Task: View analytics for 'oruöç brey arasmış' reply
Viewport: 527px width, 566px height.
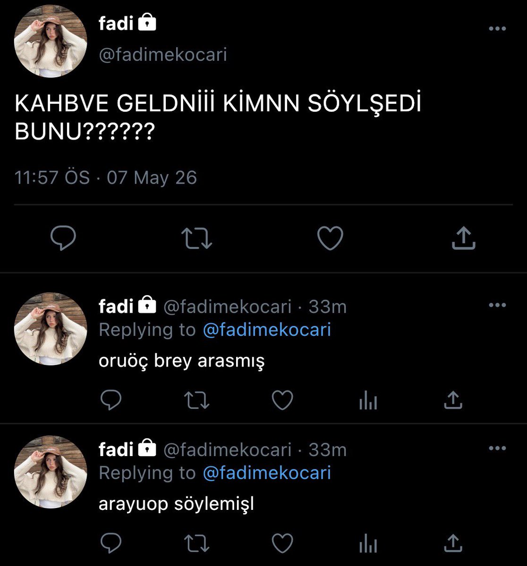Action: tap(368, 400)
